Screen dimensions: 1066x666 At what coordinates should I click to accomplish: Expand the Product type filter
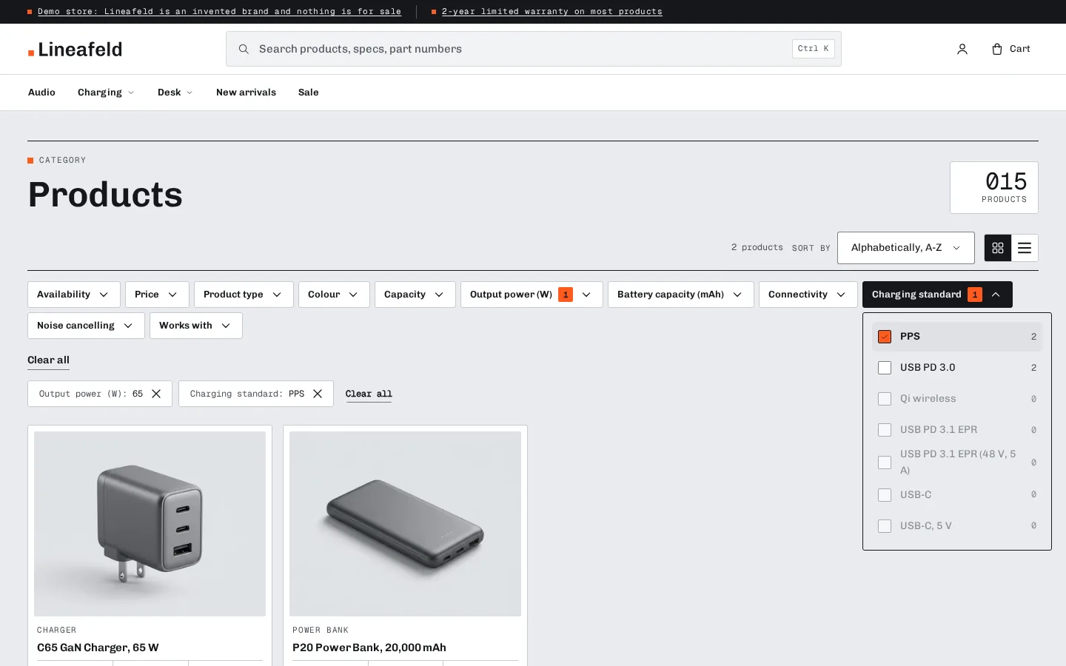(x=244, y=295)
